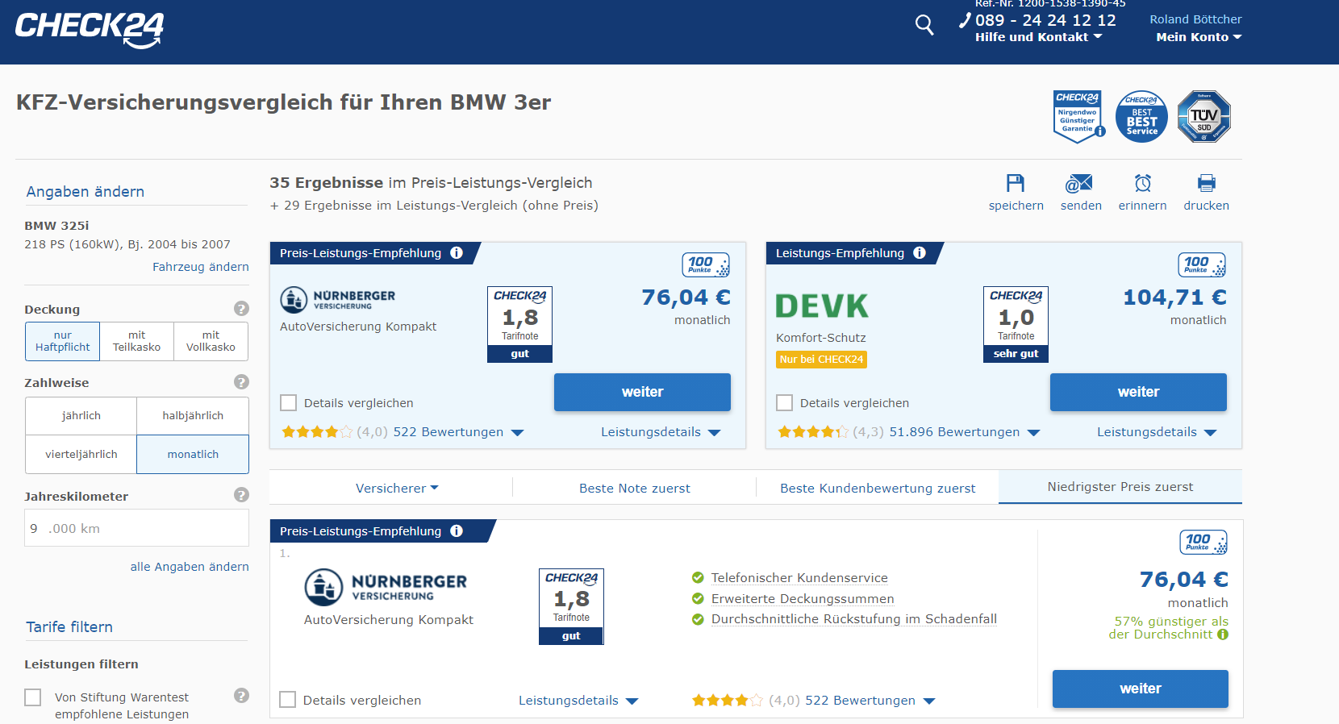1339x724 pixels.
Task: Click the CHECK24 logo
Action: tap(90, 30)
